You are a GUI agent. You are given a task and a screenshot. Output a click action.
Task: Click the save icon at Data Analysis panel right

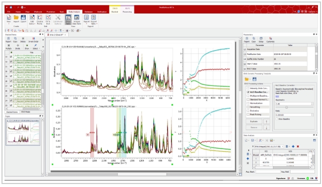point(314,140)
